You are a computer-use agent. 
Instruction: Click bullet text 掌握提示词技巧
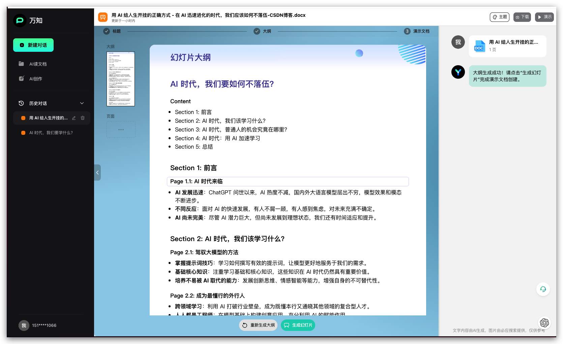click(194, 263)
